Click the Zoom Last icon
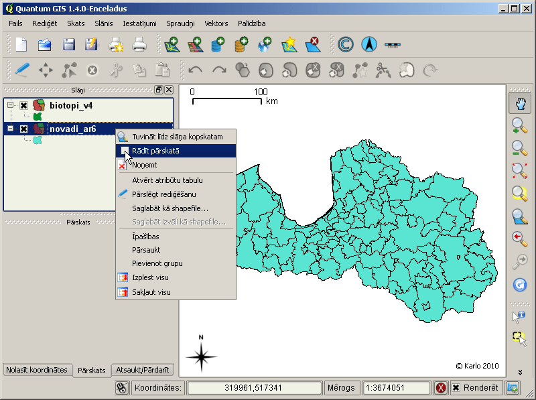536x400 pixels. pyautogui.click(x=520, y=239)
